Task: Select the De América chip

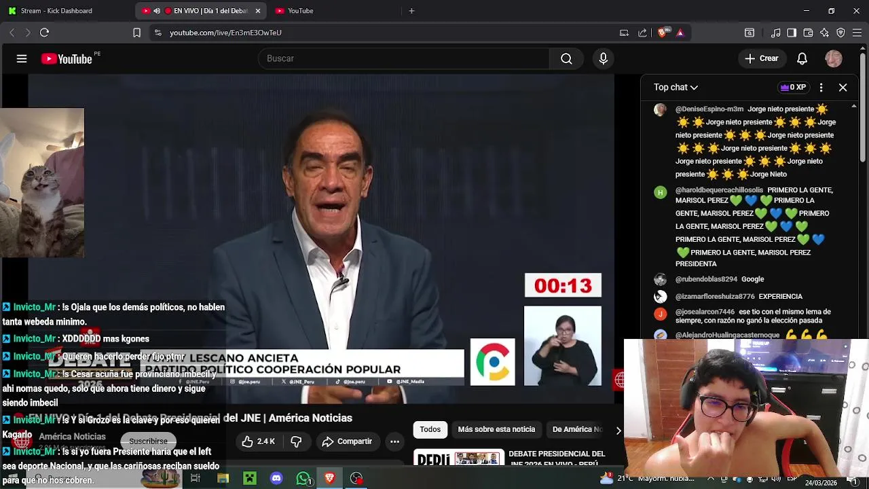Action: click(x=577, y=429)
